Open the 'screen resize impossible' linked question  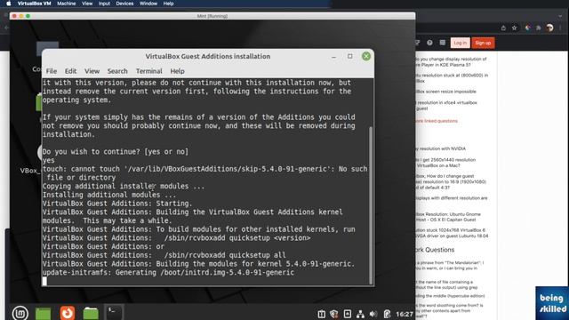446,92
